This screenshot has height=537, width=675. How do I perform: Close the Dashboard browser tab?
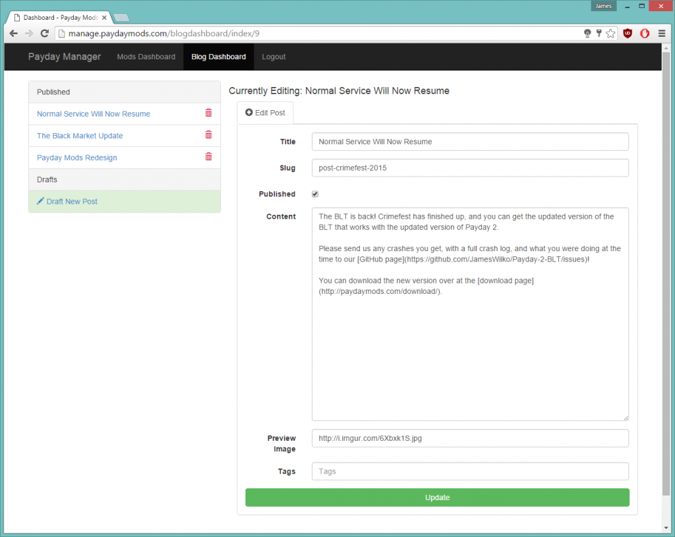tap(104, 18)
